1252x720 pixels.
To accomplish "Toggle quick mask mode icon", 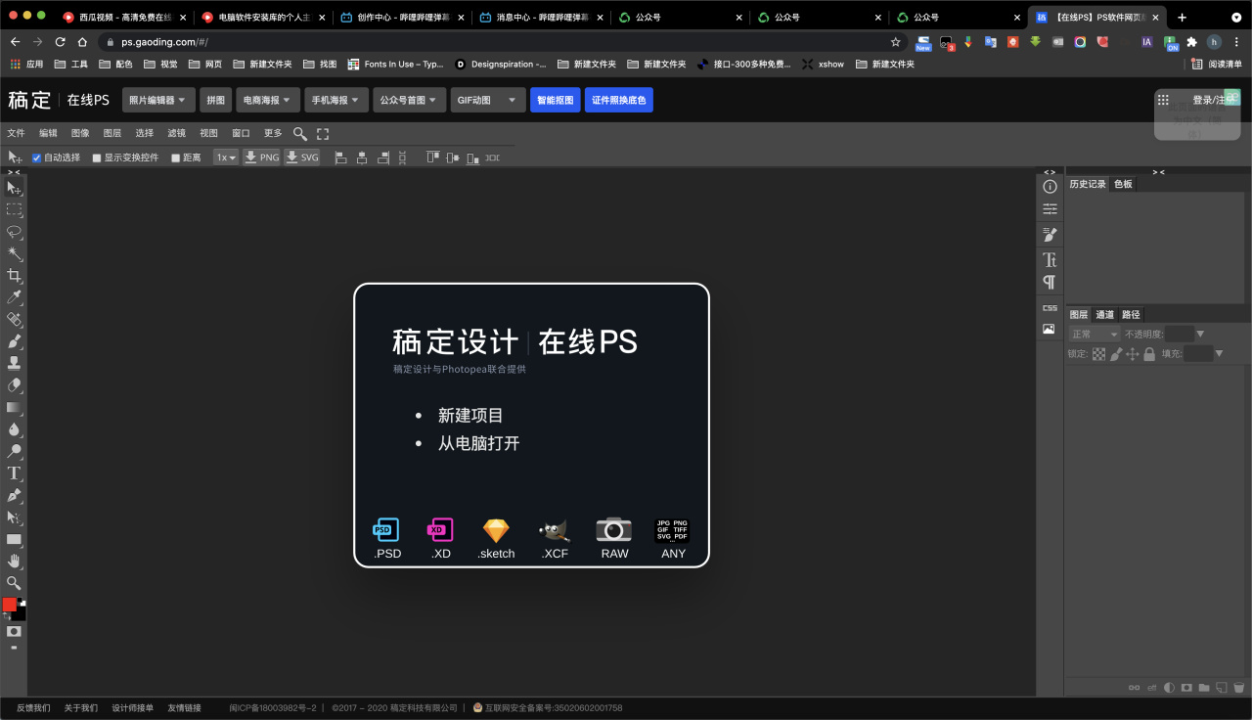I will point(14,631).
